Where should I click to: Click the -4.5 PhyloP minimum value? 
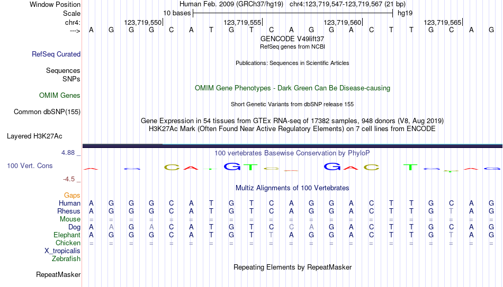click(x=69, y=179)
